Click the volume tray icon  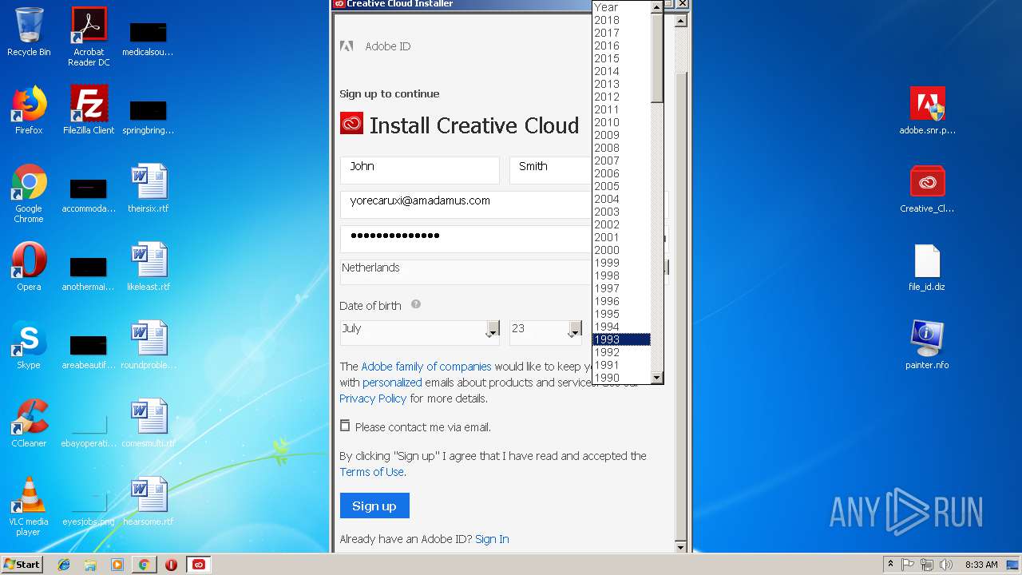pos(945,565)
